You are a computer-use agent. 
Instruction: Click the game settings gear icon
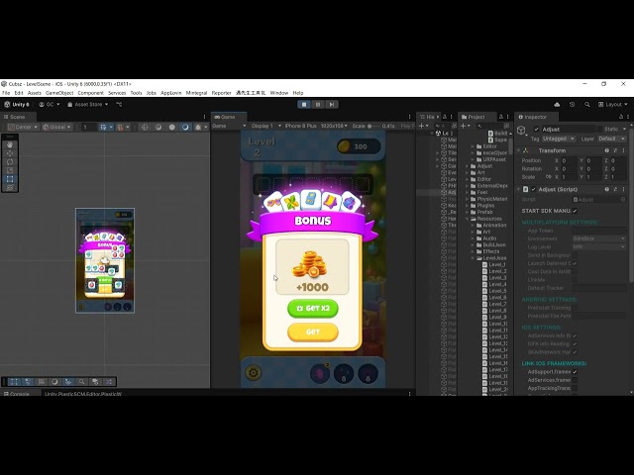click(x=254, y=372)
